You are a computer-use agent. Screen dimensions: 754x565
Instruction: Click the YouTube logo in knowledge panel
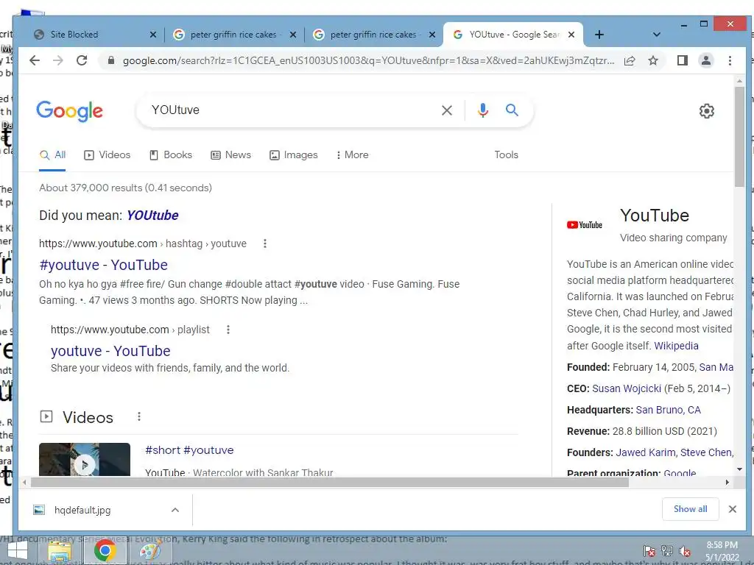coord(584,225)
